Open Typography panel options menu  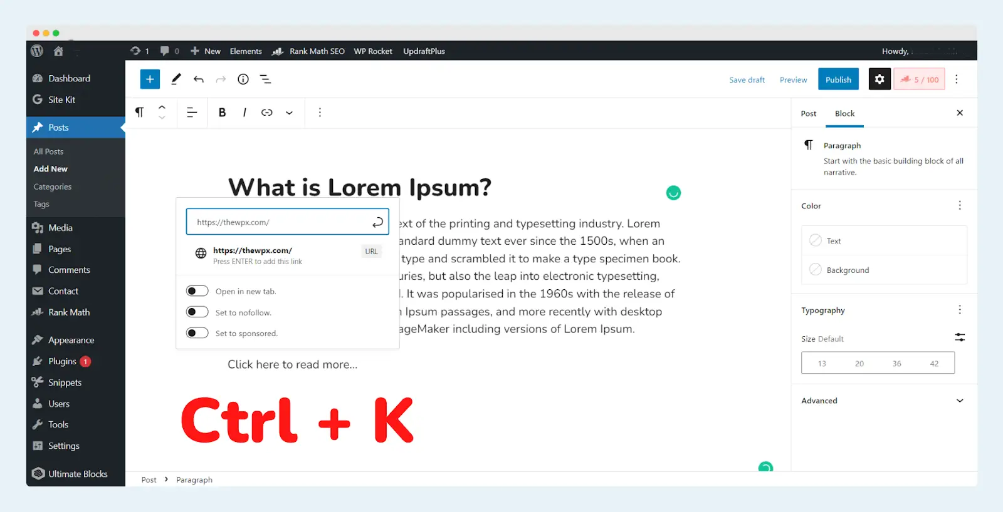960,310
